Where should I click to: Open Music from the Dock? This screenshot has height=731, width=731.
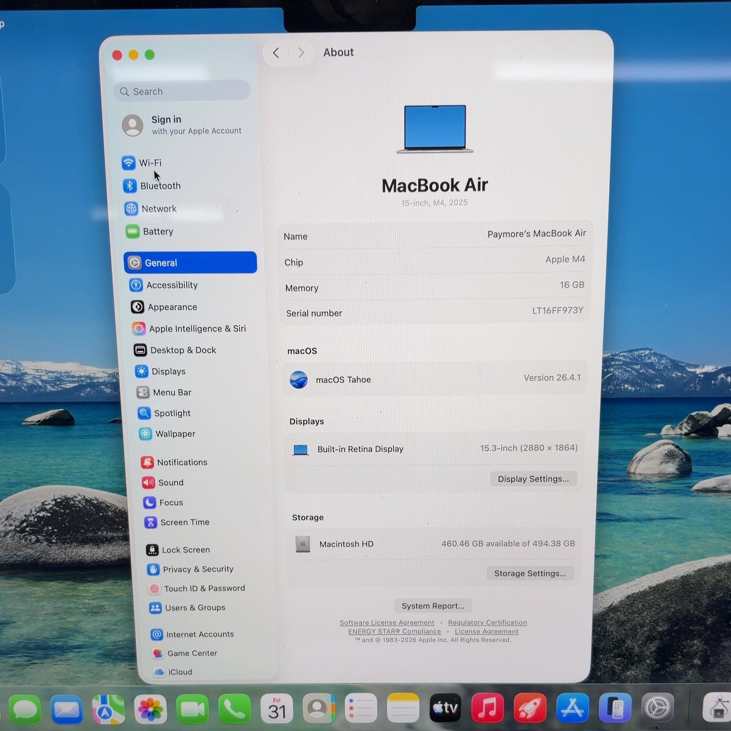[487, 708]
